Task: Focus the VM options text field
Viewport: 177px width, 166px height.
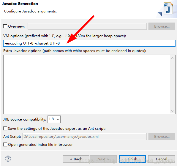Action: [89, 43]
